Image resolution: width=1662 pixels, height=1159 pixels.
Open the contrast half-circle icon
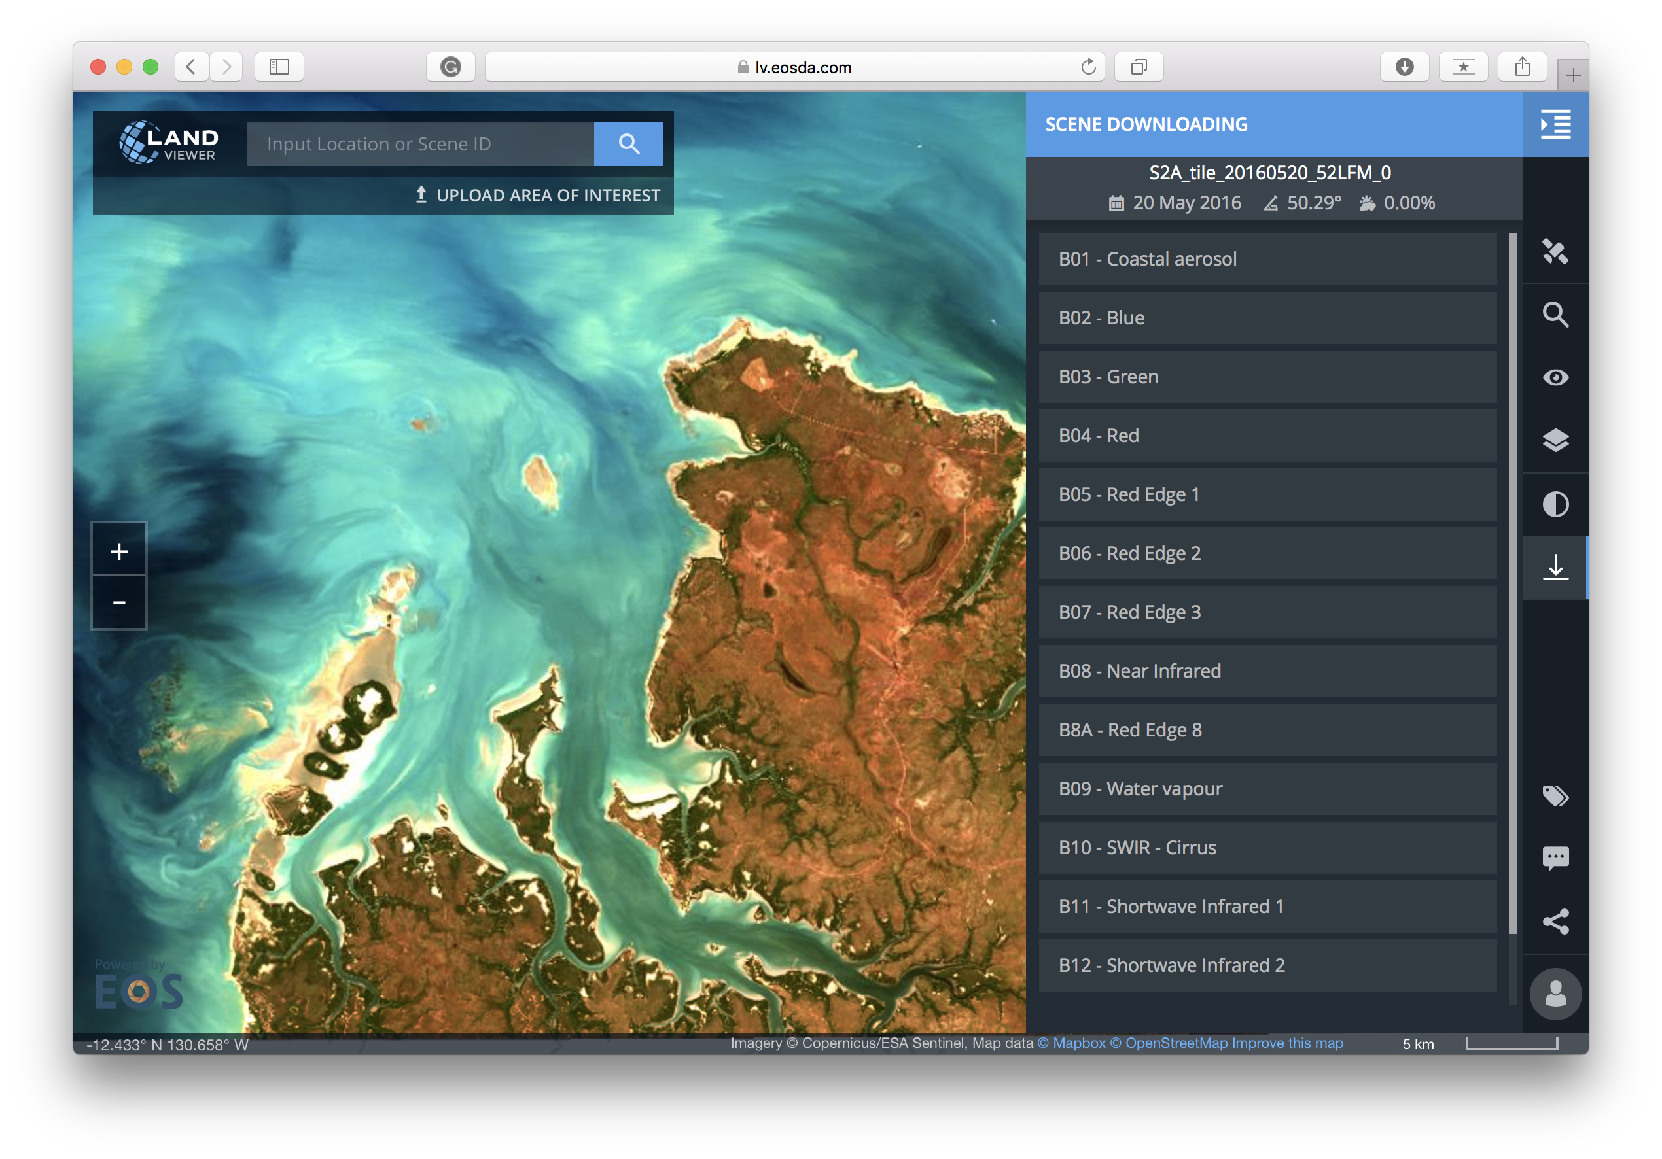point(1555,504)
